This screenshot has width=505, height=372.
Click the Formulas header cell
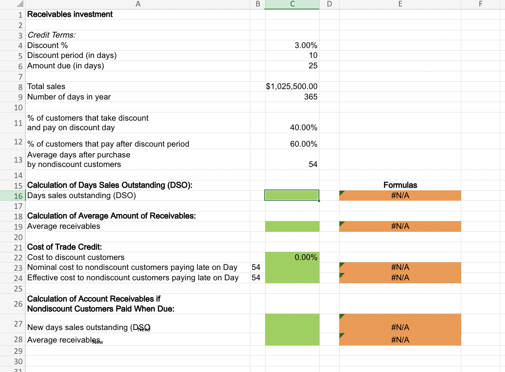(x=400, y=185)
